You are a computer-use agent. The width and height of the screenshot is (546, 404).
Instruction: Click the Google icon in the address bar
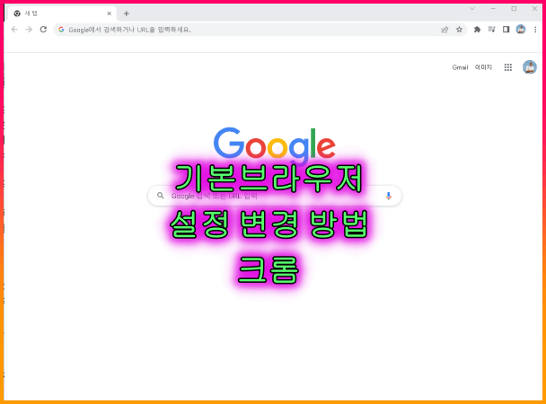pos(61,30)
